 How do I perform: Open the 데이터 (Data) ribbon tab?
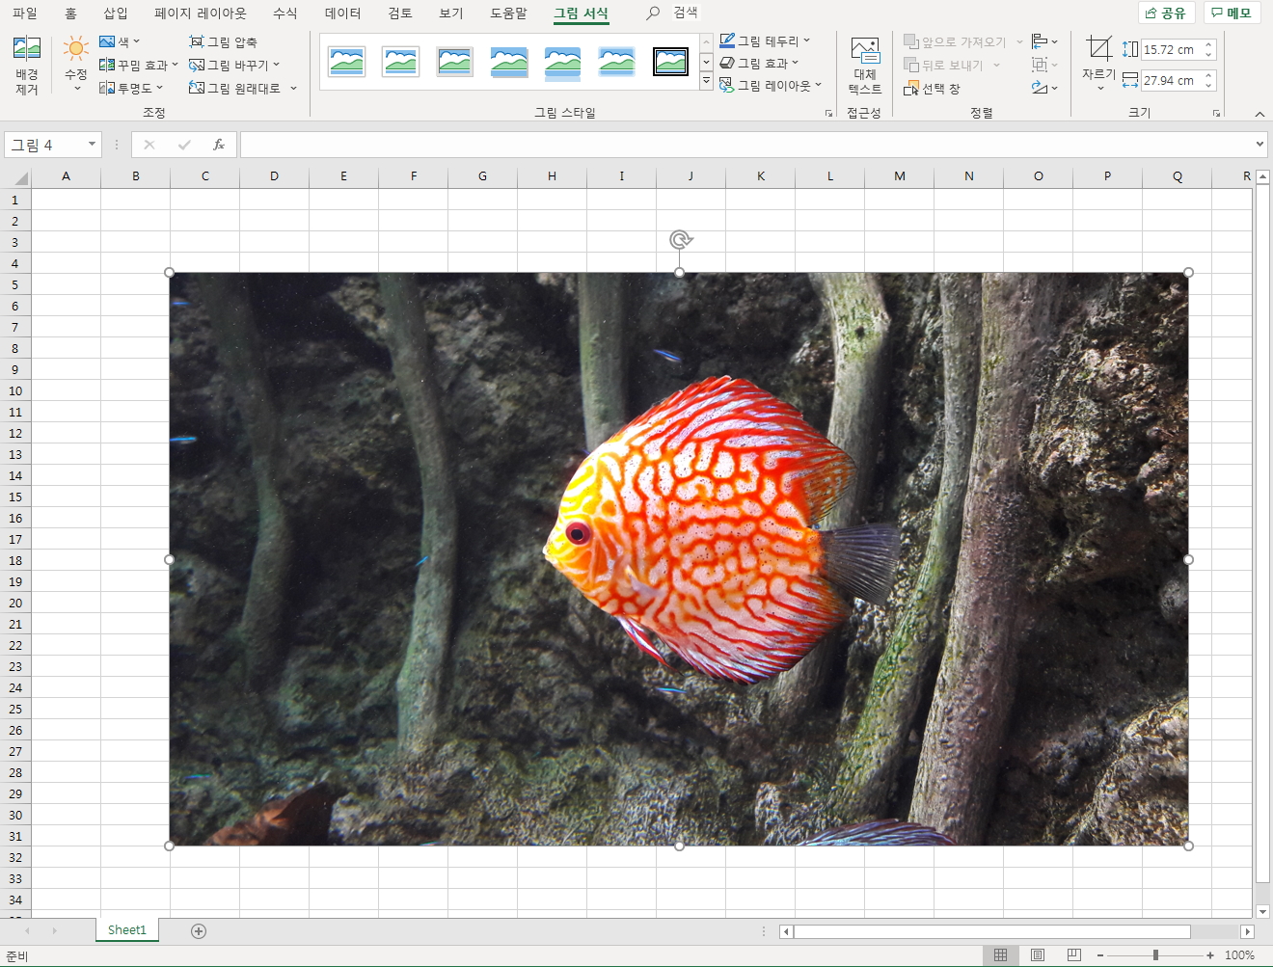[342, 13]
